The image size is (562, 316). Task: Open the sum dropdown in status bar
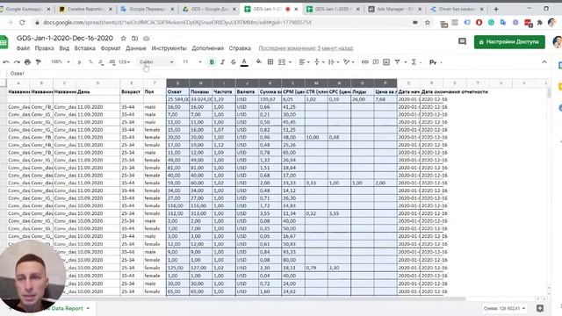(x=503, y=308)
